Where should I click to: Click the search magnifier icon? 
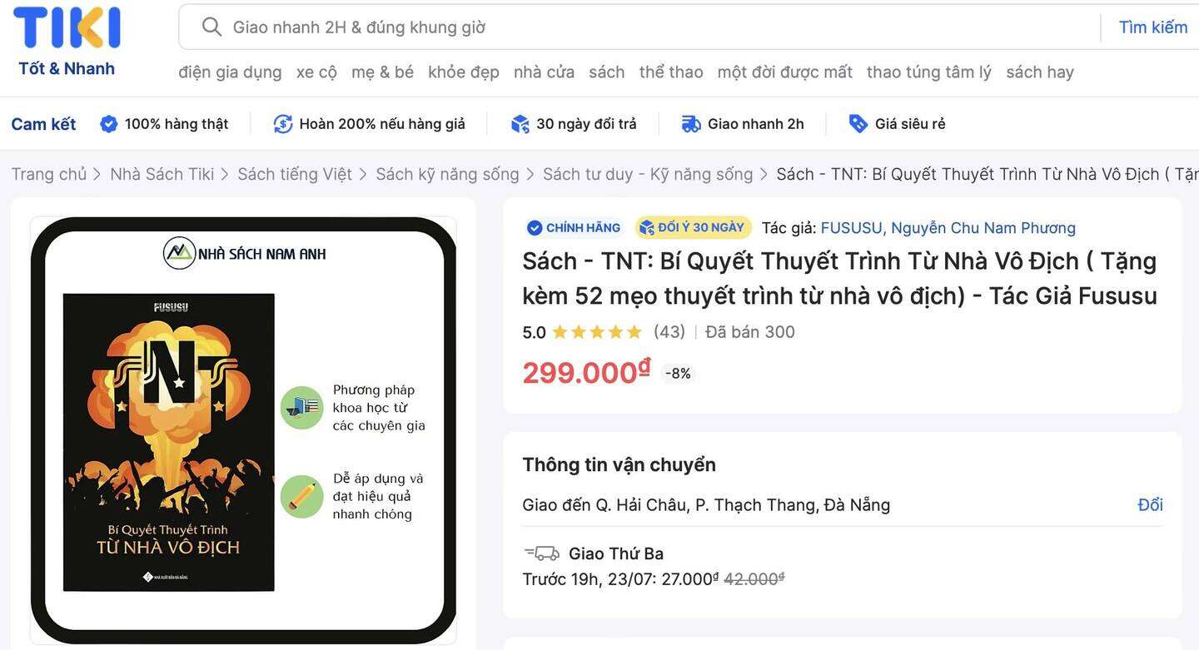point(211,27)
